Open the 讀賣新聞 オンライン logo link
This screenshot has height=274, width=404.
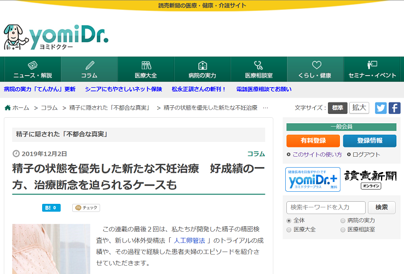[x=371, y=179]
